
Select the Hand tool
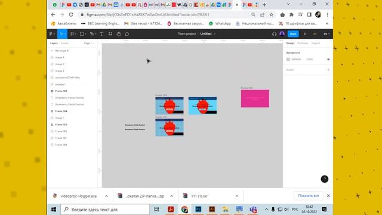coord(119,34)
